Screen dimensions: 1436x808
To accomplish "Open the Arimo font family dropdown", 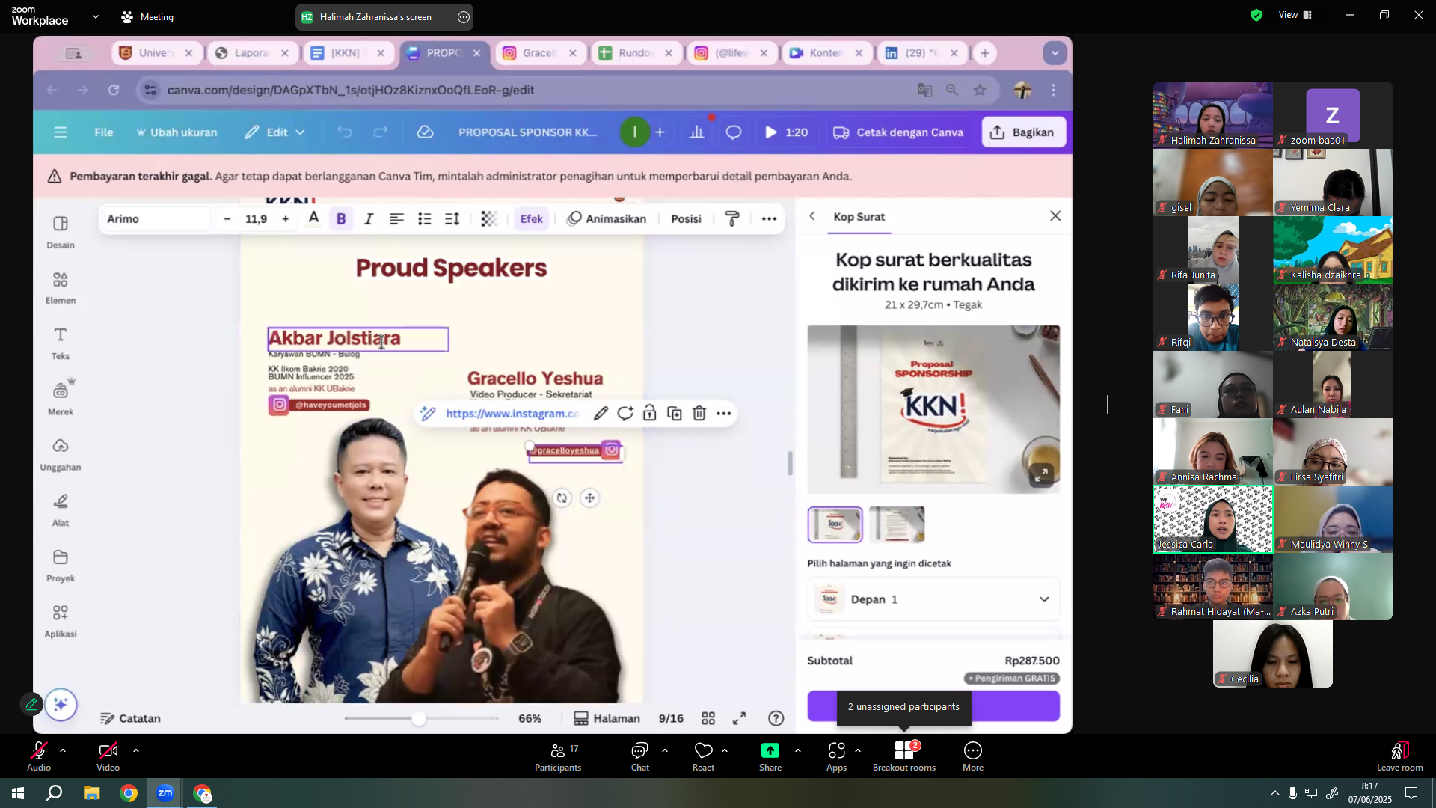I will (156, 218).
